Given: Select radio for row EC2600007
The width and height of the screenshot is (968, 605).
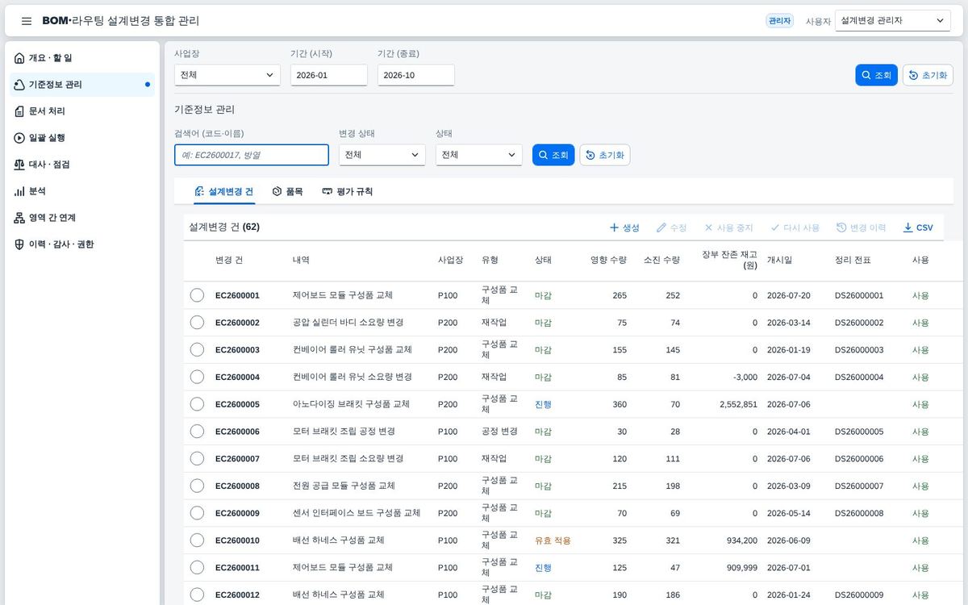Looking at the screenshot, I should click(x=197, y=458).
